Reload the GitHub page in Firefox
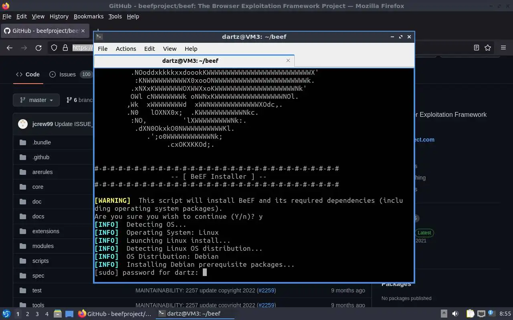Image resolution: width=513 pixels, height=320 pixels. point(38,48)
